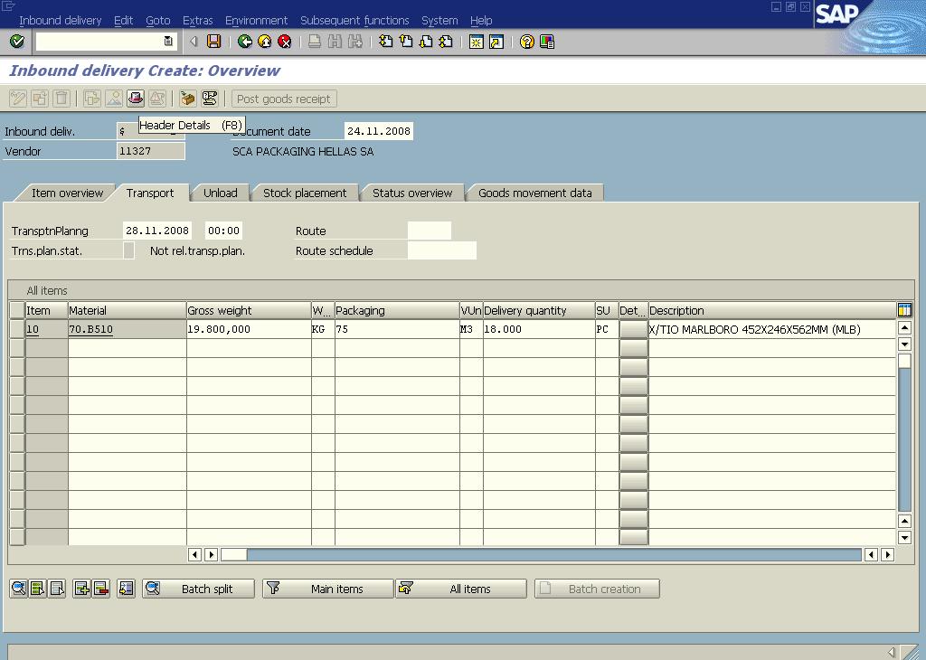This screenshot has width=926, height=660.
Task: Click the Delete item minus icon
Action: click(101, 588)
